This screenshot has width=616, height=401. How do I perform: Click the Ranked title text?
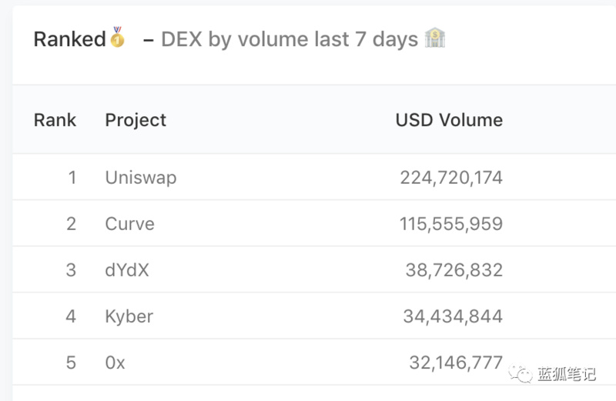pyautogui.click(x=70, y=39)
